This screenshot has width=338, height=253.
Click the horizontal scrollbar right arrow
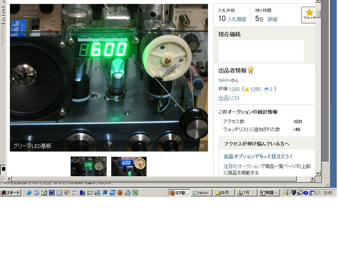pos(311,179)
